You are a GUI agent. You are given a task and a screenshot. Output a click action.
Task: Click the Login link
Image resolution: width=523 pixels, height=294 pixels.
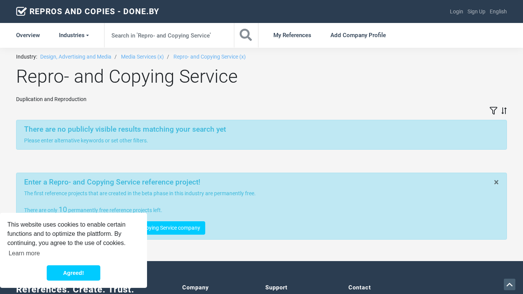coord(456,11)
